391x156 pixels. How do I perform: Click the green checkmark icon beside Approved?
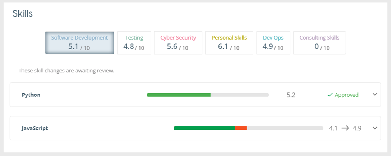point(330,95)
